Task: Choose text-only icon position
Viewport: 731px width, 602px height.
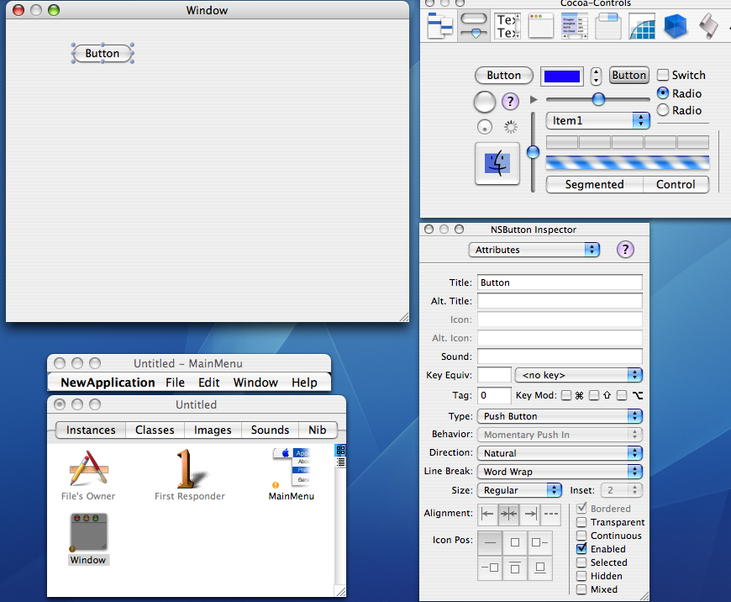Action: pos(490,543)
